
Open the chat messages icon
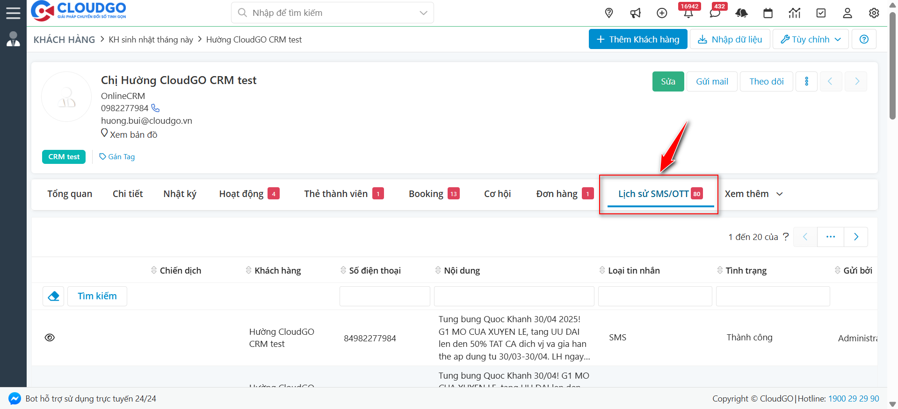click(715, 14)
